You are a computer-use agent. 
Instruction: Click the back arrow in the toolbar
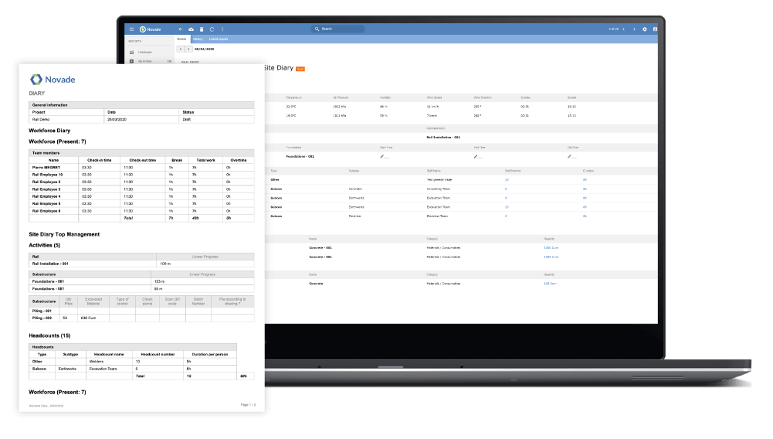(181, 29)
